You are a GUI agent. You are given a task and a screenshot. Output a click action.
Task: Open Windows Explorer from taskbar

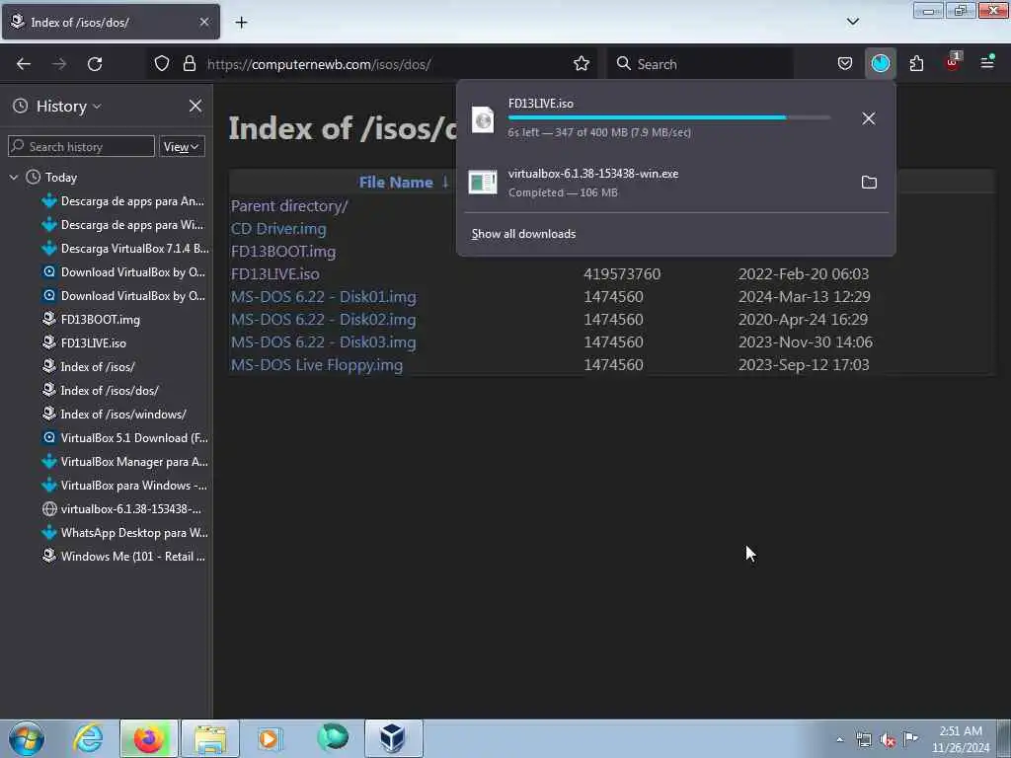(210, 738)
